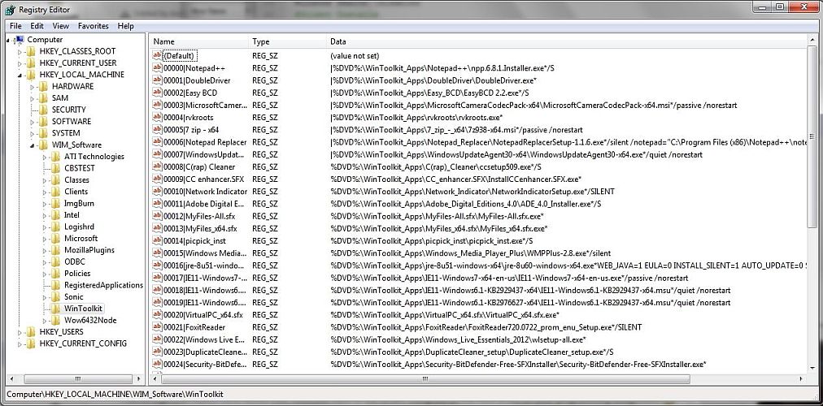Expand HKEY_USERS node arrow
823x406 pixels.
[x=20, y=332]
